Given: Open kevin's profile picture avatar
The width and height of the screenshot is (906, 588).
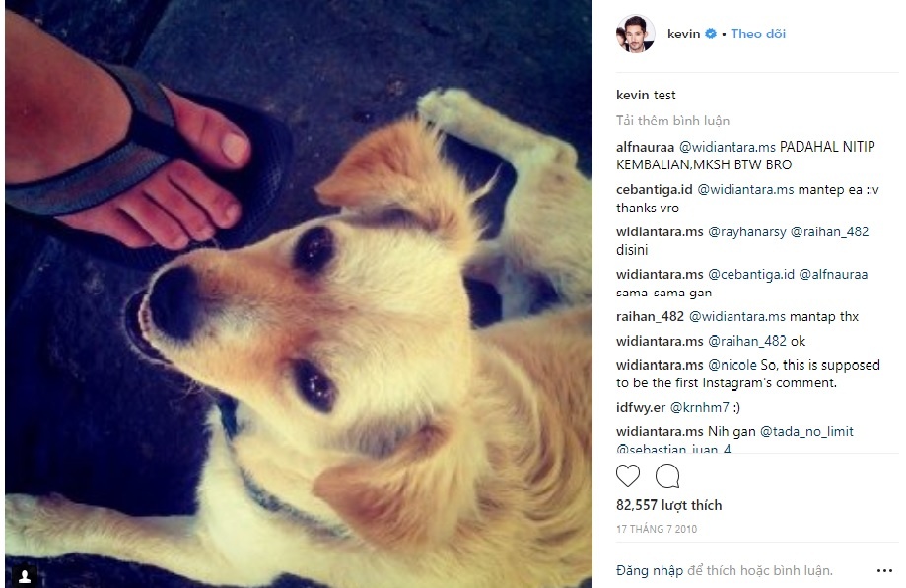Looking at the screenshot, I should click(x=635, y=33).
